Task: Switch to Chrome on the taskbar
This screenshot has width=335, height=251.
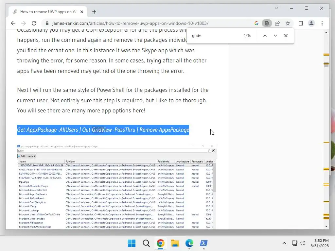Action: 160,243
